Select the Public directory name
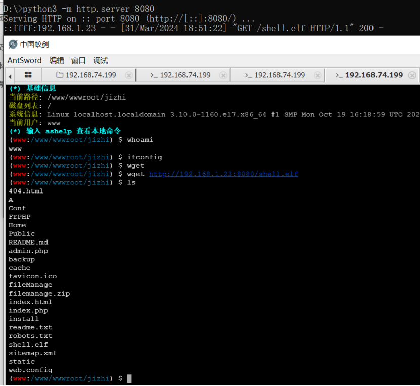This screenshot has width=420, height=386. pyautogui.click(x=22, y=234)
